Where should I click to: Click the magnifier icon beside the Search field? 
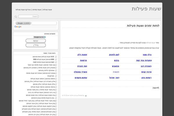(16, 17)
